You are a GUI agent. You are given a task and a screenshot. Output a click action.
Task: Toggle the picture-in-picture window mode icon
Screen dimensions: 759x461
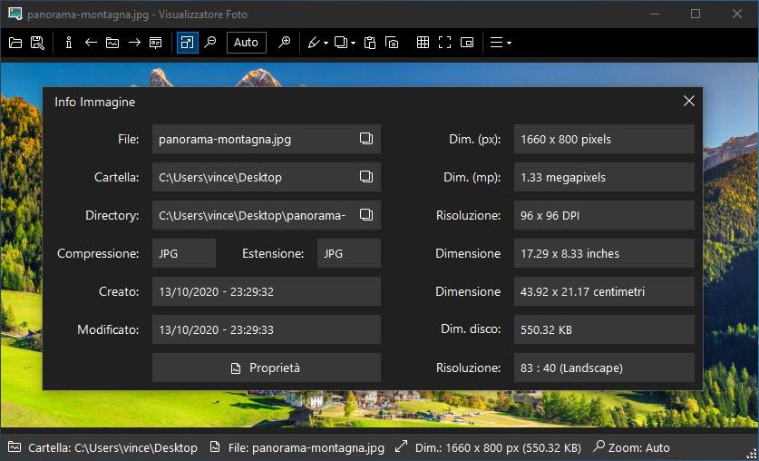[x=467, y=43]
